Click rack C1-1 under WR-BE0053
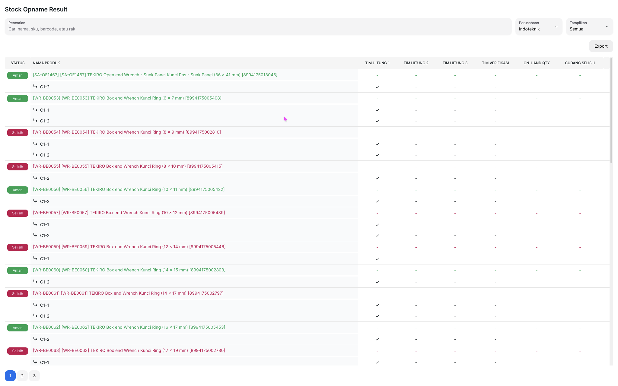This screenshot has width=618, height=386. click(x=45, y=110)
